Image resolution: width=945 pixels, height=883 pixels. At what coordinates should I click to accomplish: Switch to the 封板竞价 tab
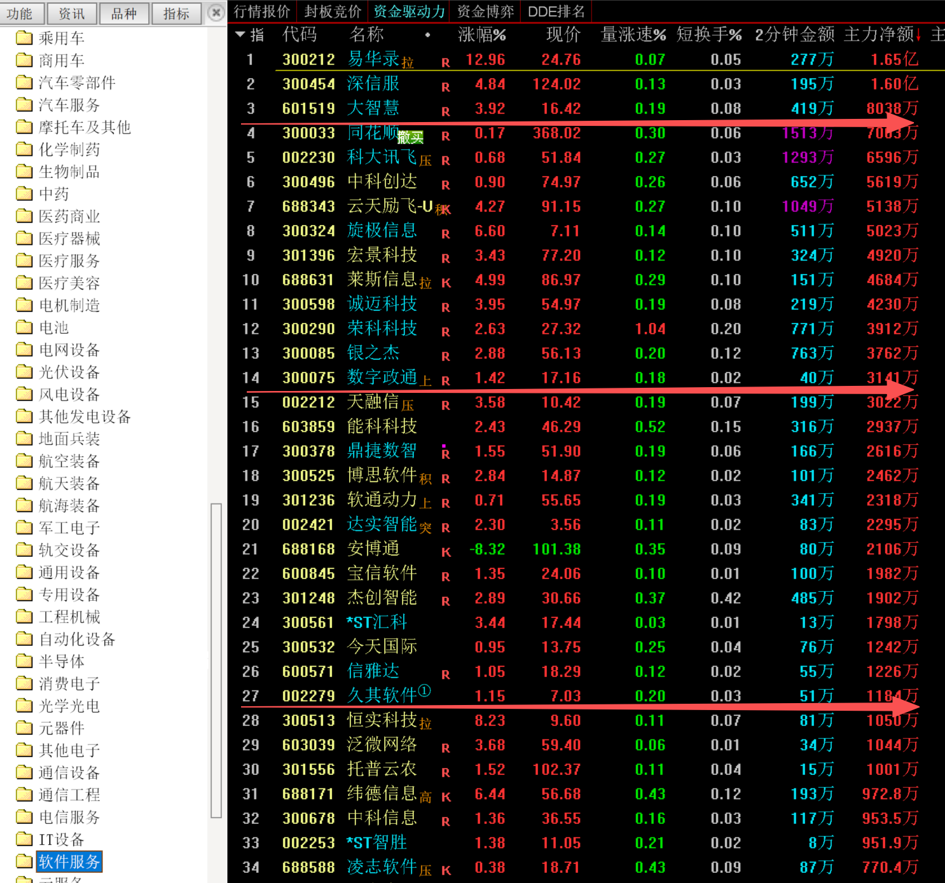point(333,11)
